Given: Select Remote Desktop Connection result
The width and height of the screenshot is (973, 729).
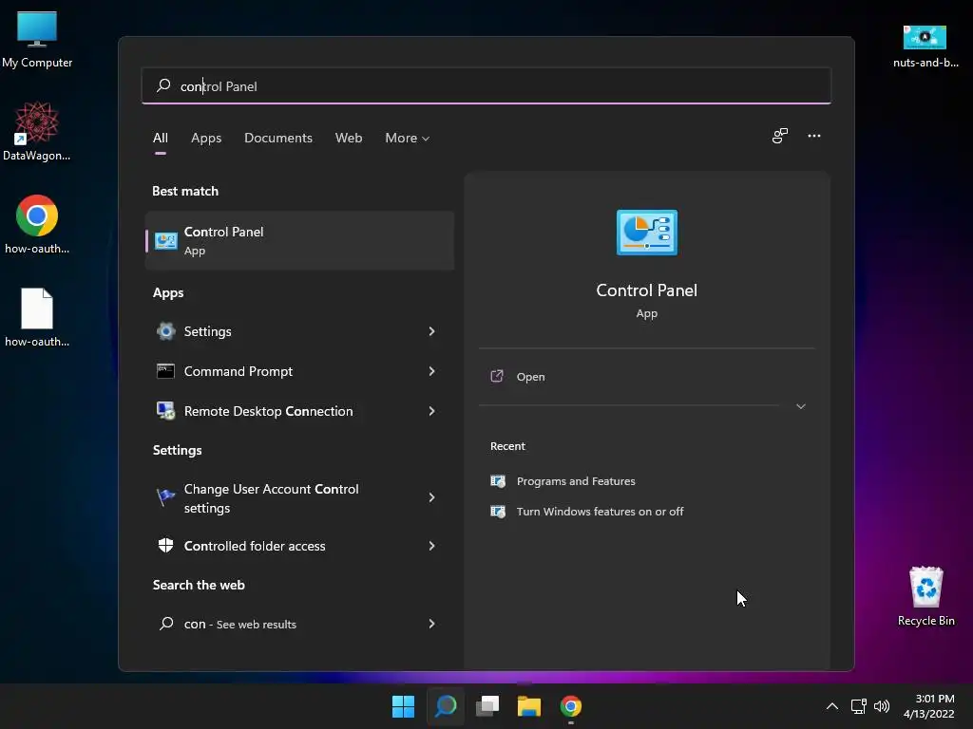Looking at the screenshot, I should [x=299, y=411].
